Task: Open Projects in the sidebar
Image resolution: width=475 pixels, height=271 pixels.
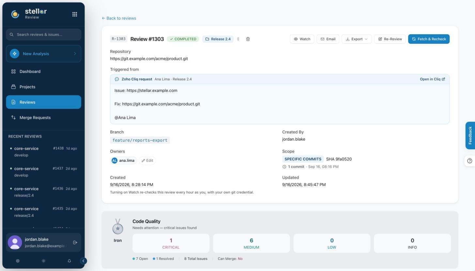Action: point(43,87)
